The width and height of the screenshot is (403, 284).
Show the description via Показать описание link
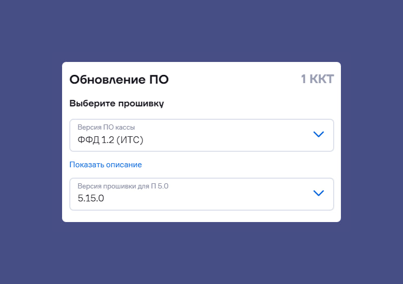tap(106, 165)
